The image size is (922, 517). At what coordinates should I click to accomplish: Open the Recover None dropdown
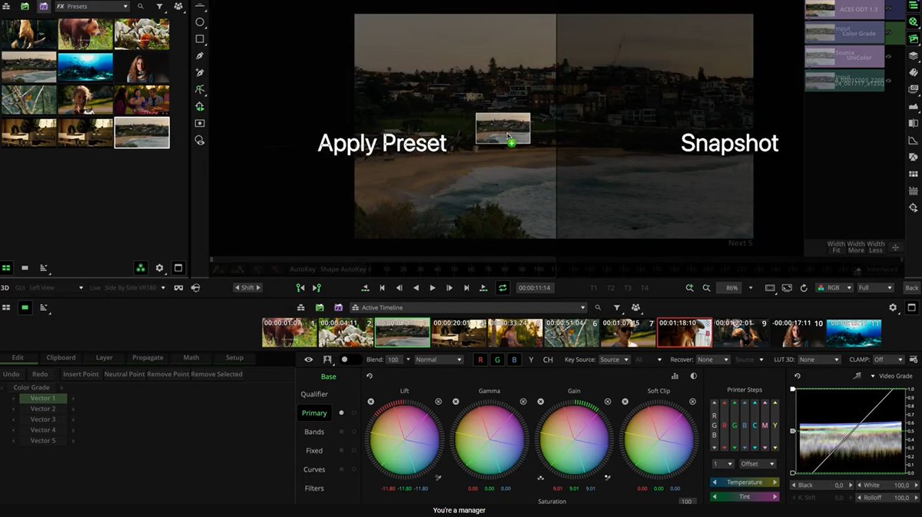pos(713,360)
